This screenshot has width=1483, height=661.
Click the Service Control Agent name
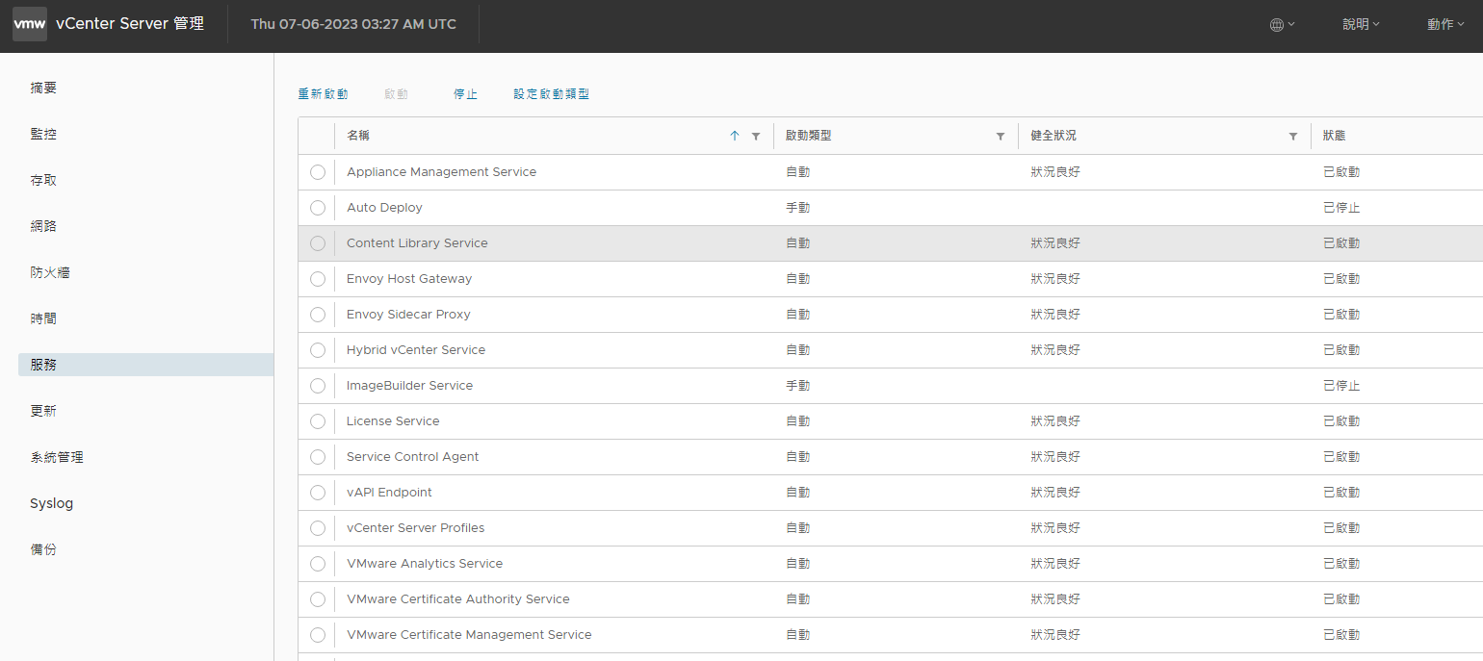click(412, 457)
